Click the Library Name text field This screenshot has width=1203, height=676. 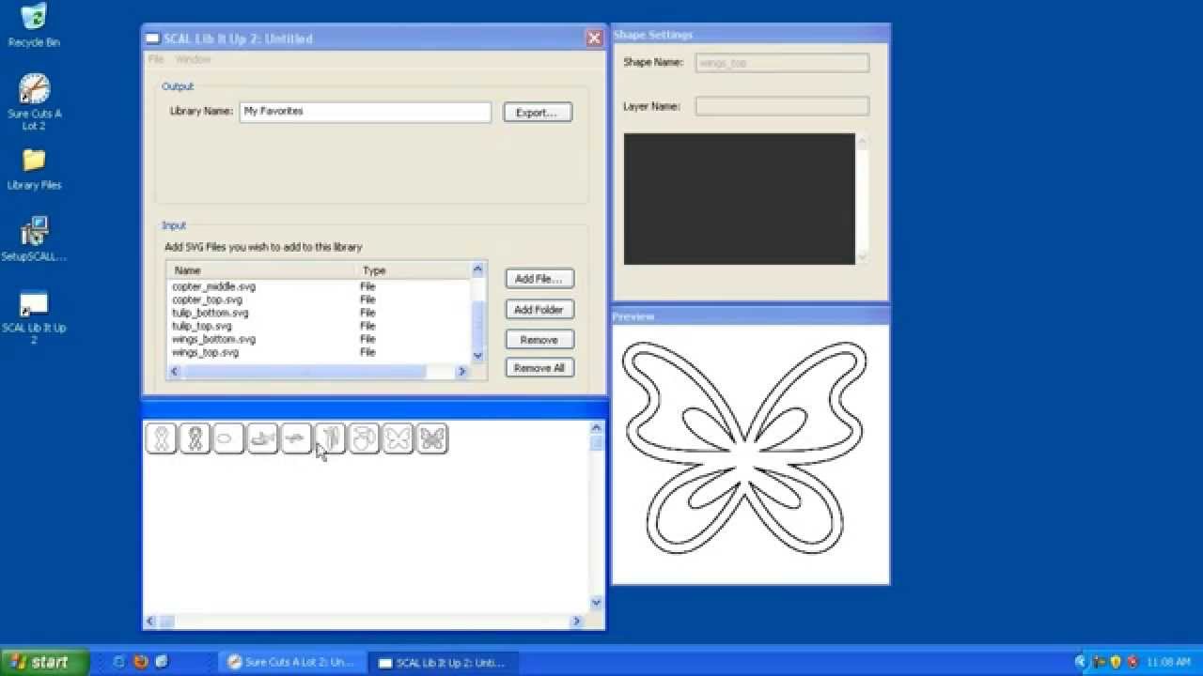click(365, 112)
